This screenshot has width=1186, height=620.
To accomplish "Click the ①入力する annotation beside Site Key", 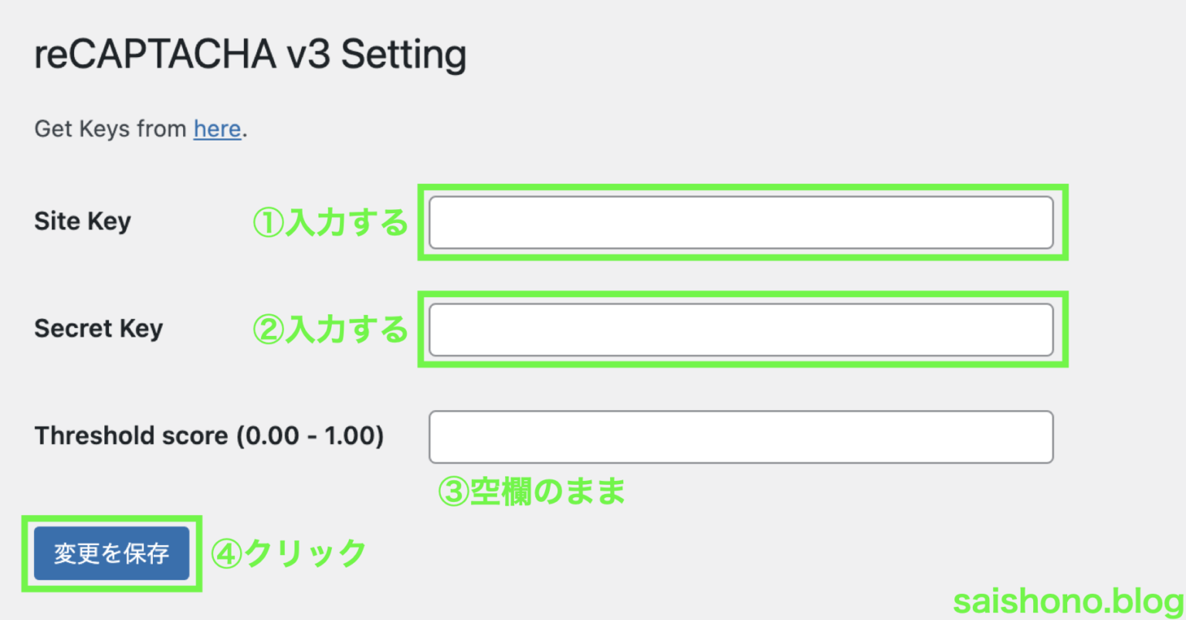I will [330, 222].
